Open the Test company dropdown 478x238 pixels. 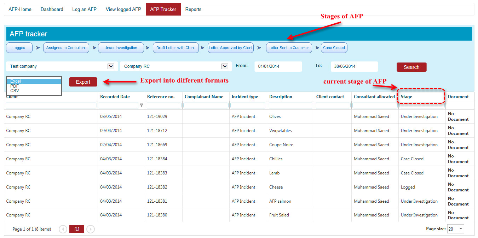(x=111, y=66)
